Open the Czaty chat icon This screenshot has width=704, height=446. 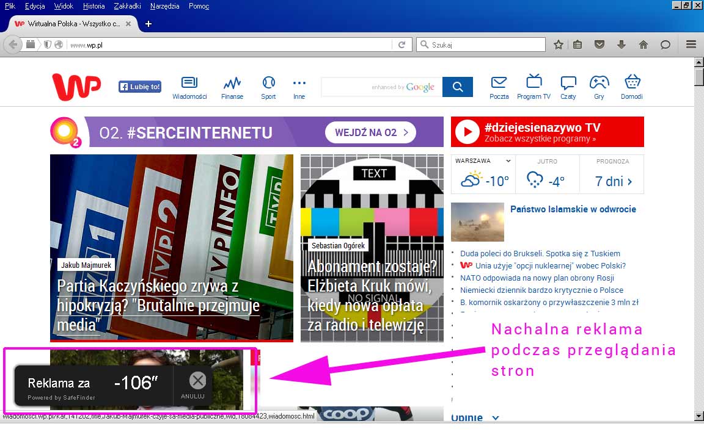coord(568,88)
